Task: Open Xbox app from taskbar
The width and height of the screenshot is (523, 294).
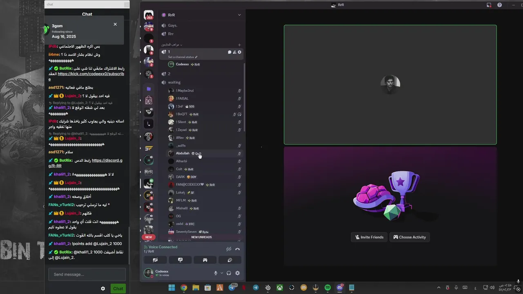Action: tap(279, 288)
